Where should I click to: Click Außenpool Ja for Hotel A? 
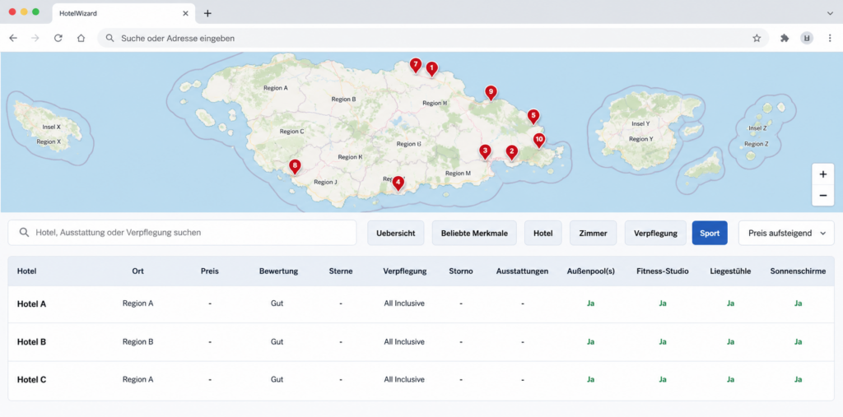point(590,303)
